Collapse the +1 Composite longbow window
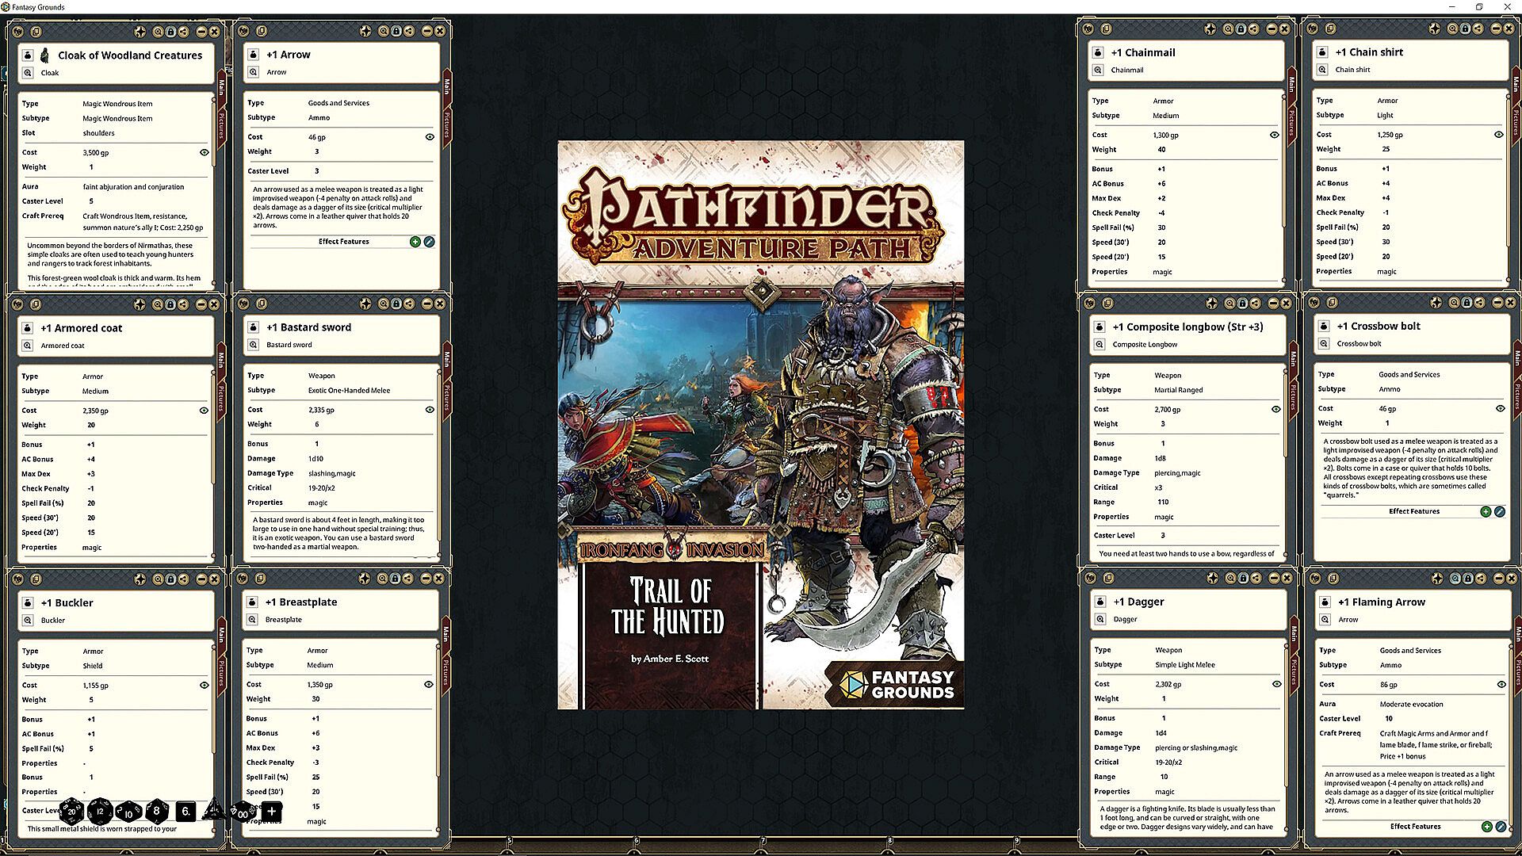Image resolution: width=1522 pixels, height=856 pixels. point(1273,304)
